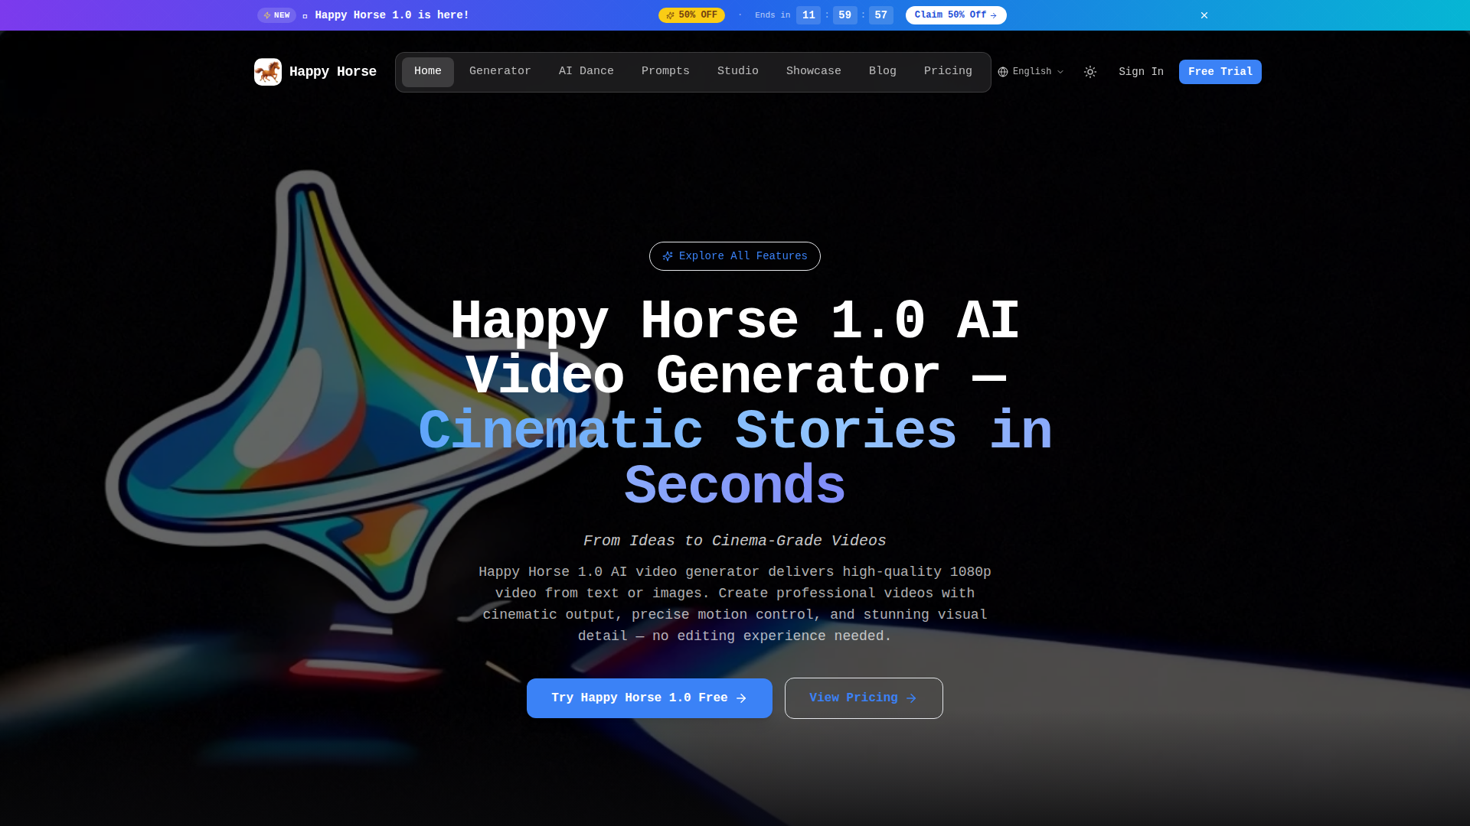Open the Showcase page

(813, 71)
